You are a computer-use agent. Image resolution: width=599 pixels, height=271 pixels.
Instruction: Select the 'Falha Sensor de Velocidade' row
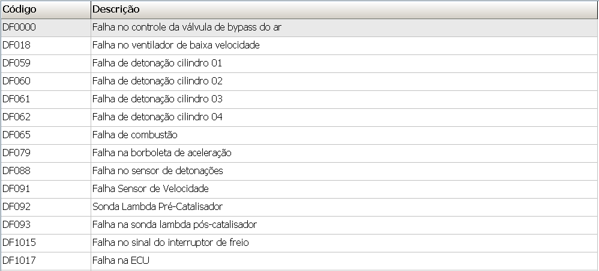(x=151, y=189)
